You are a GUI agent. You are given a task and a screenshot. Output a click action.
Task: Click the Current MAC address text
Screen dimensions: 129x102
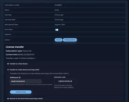click(x=20, y=54)
